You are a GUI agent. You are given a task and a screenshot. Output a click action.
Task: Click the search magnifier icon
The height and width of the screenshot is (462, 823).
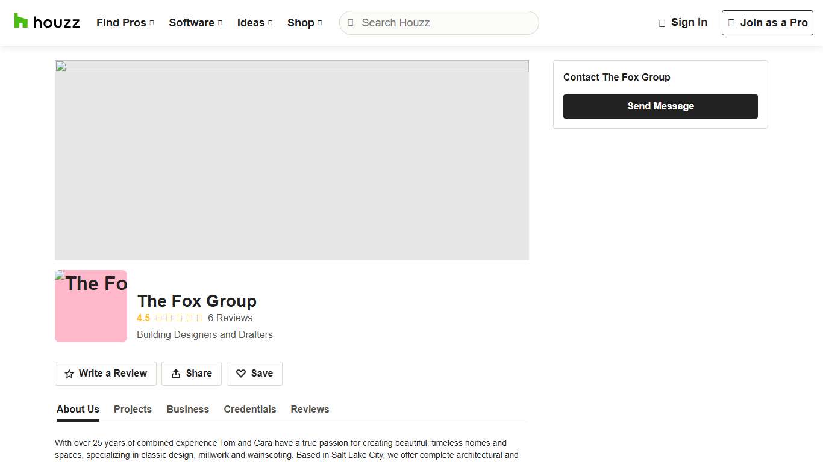click(351, 23)
